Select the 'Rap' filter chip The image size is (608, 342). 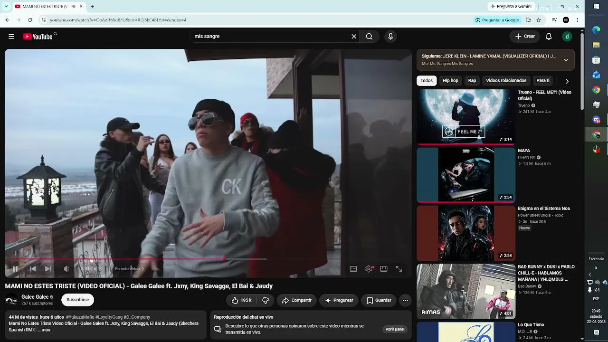pyautogui.click(x=472, y=81)
